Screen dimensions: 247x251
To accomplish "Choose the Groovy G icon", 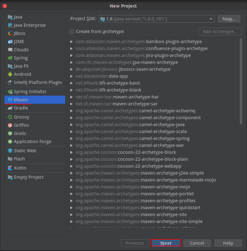I will coord(10,117).
